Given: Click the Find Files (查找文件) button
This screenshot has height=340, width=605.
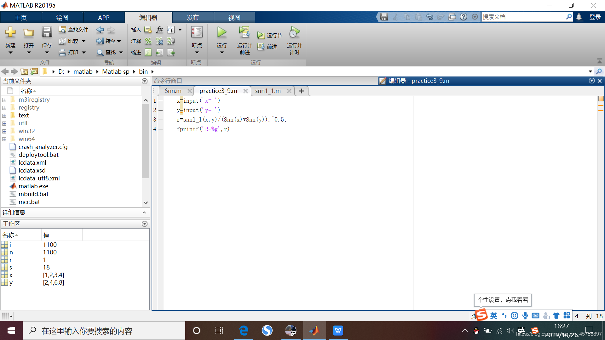Looking at the screenshot, I should tap(73, 30).
